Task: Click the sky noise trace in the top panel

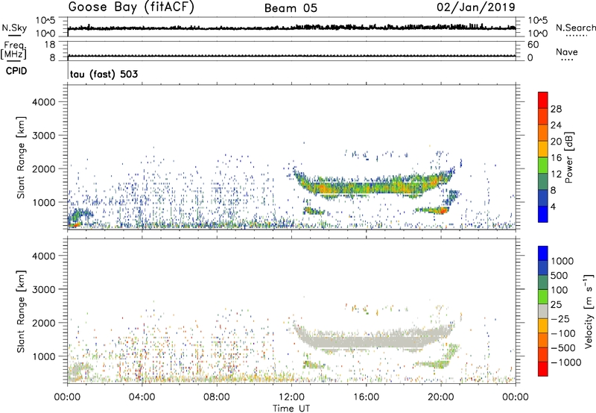Action: pos(291,28)
